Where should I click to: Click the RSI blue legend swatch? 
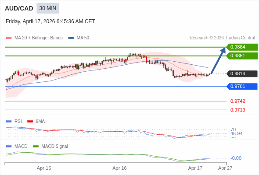(x=9, y=122)
